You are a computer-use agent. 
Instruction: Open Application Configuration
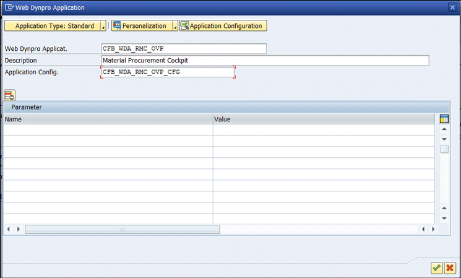(x=223, y=26)
